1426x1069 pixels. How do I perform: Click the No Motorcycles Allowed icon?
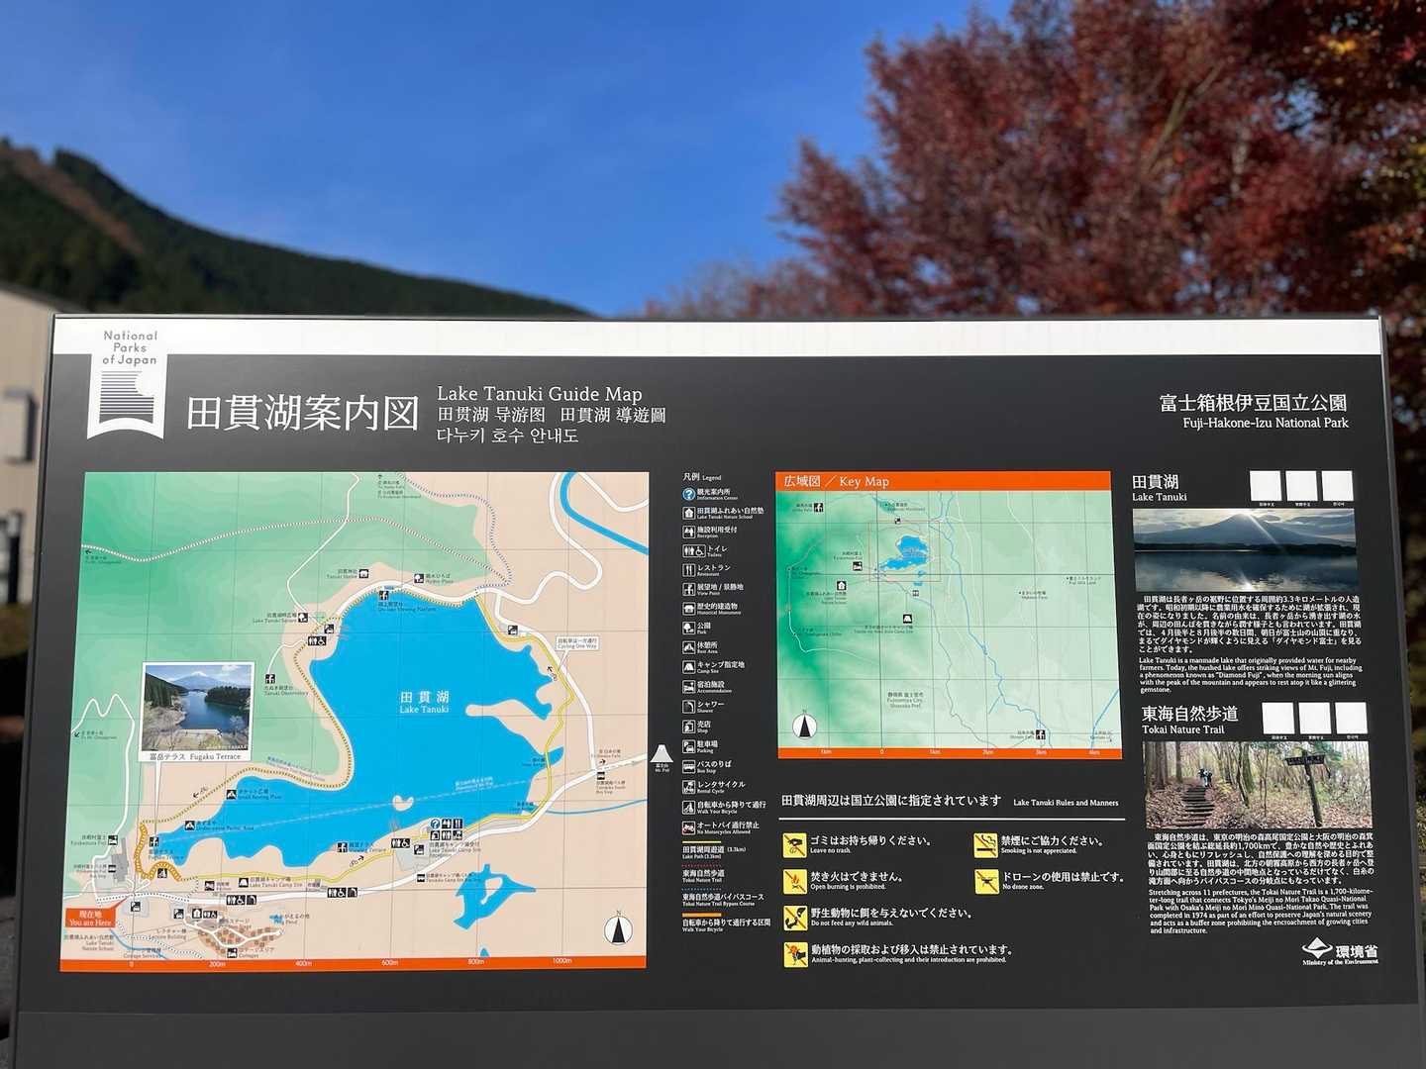coord(688,826)
